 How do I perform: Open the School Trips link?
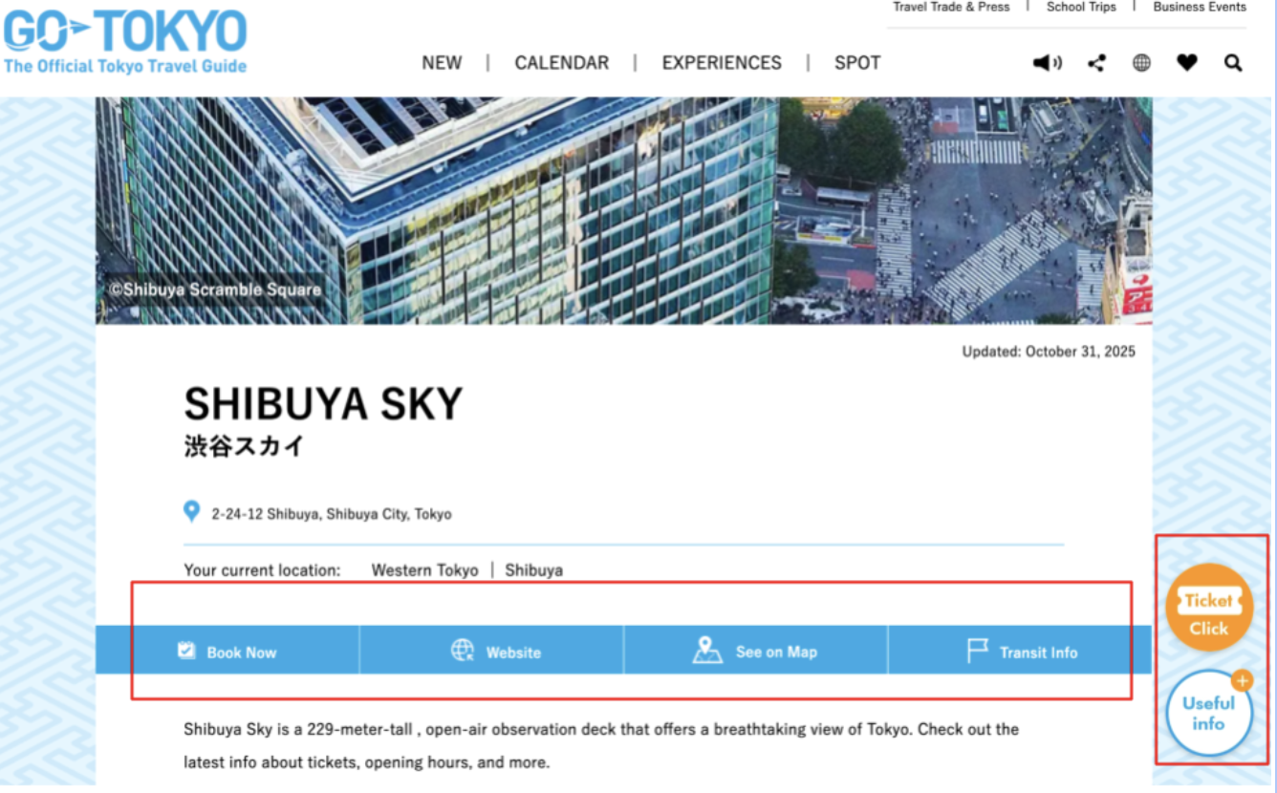click(x=1081, y=7)
